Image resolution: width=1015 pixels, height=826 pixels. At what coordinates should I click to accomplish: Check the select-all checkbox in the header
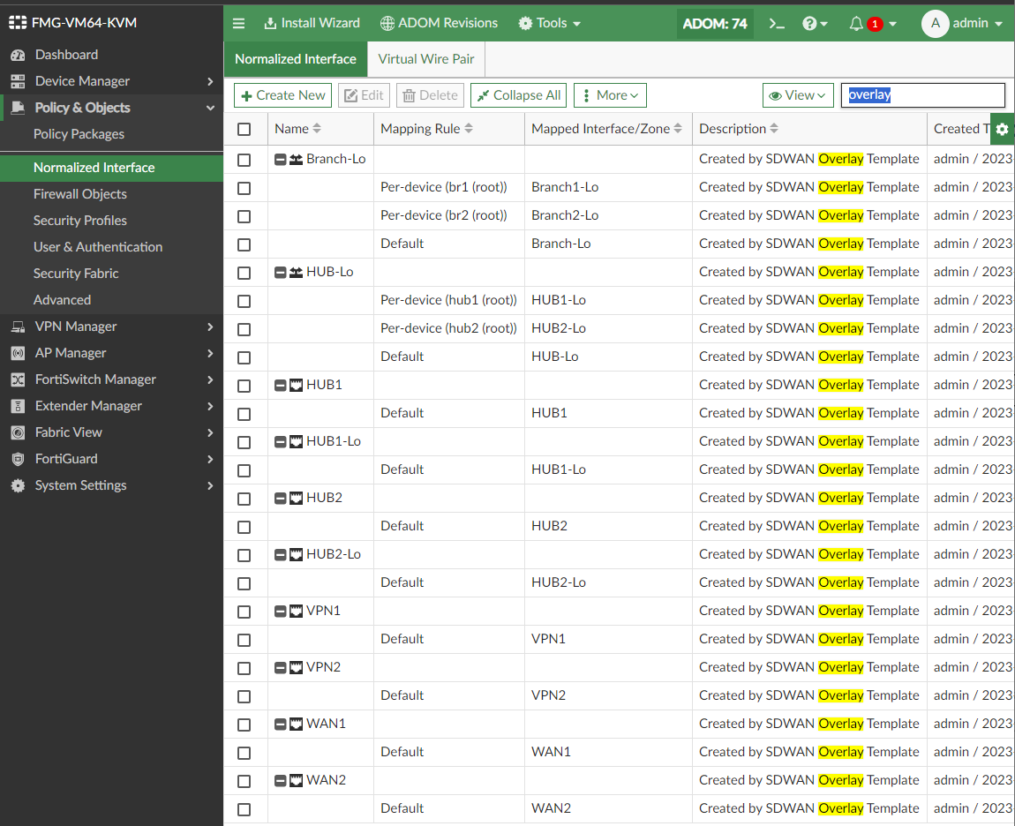[x=244, y=128]
